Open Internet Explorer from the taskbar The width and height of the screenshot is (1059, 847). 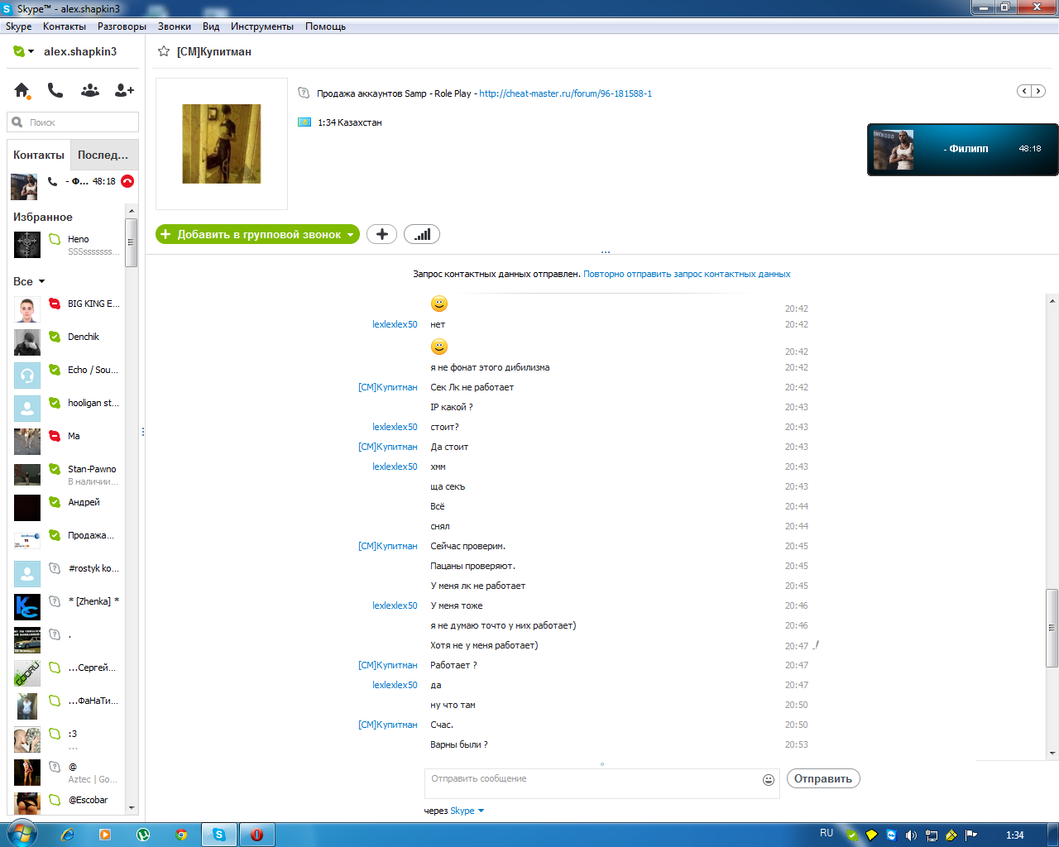(68, 835)
